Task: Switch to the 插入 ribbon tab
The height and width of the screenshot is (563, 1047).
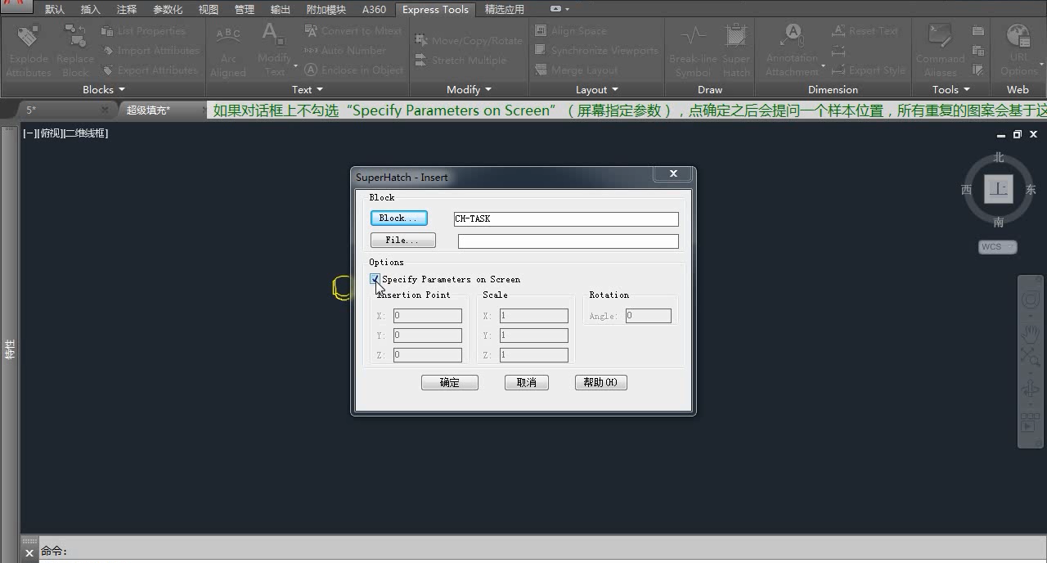Action: (90, 10)
